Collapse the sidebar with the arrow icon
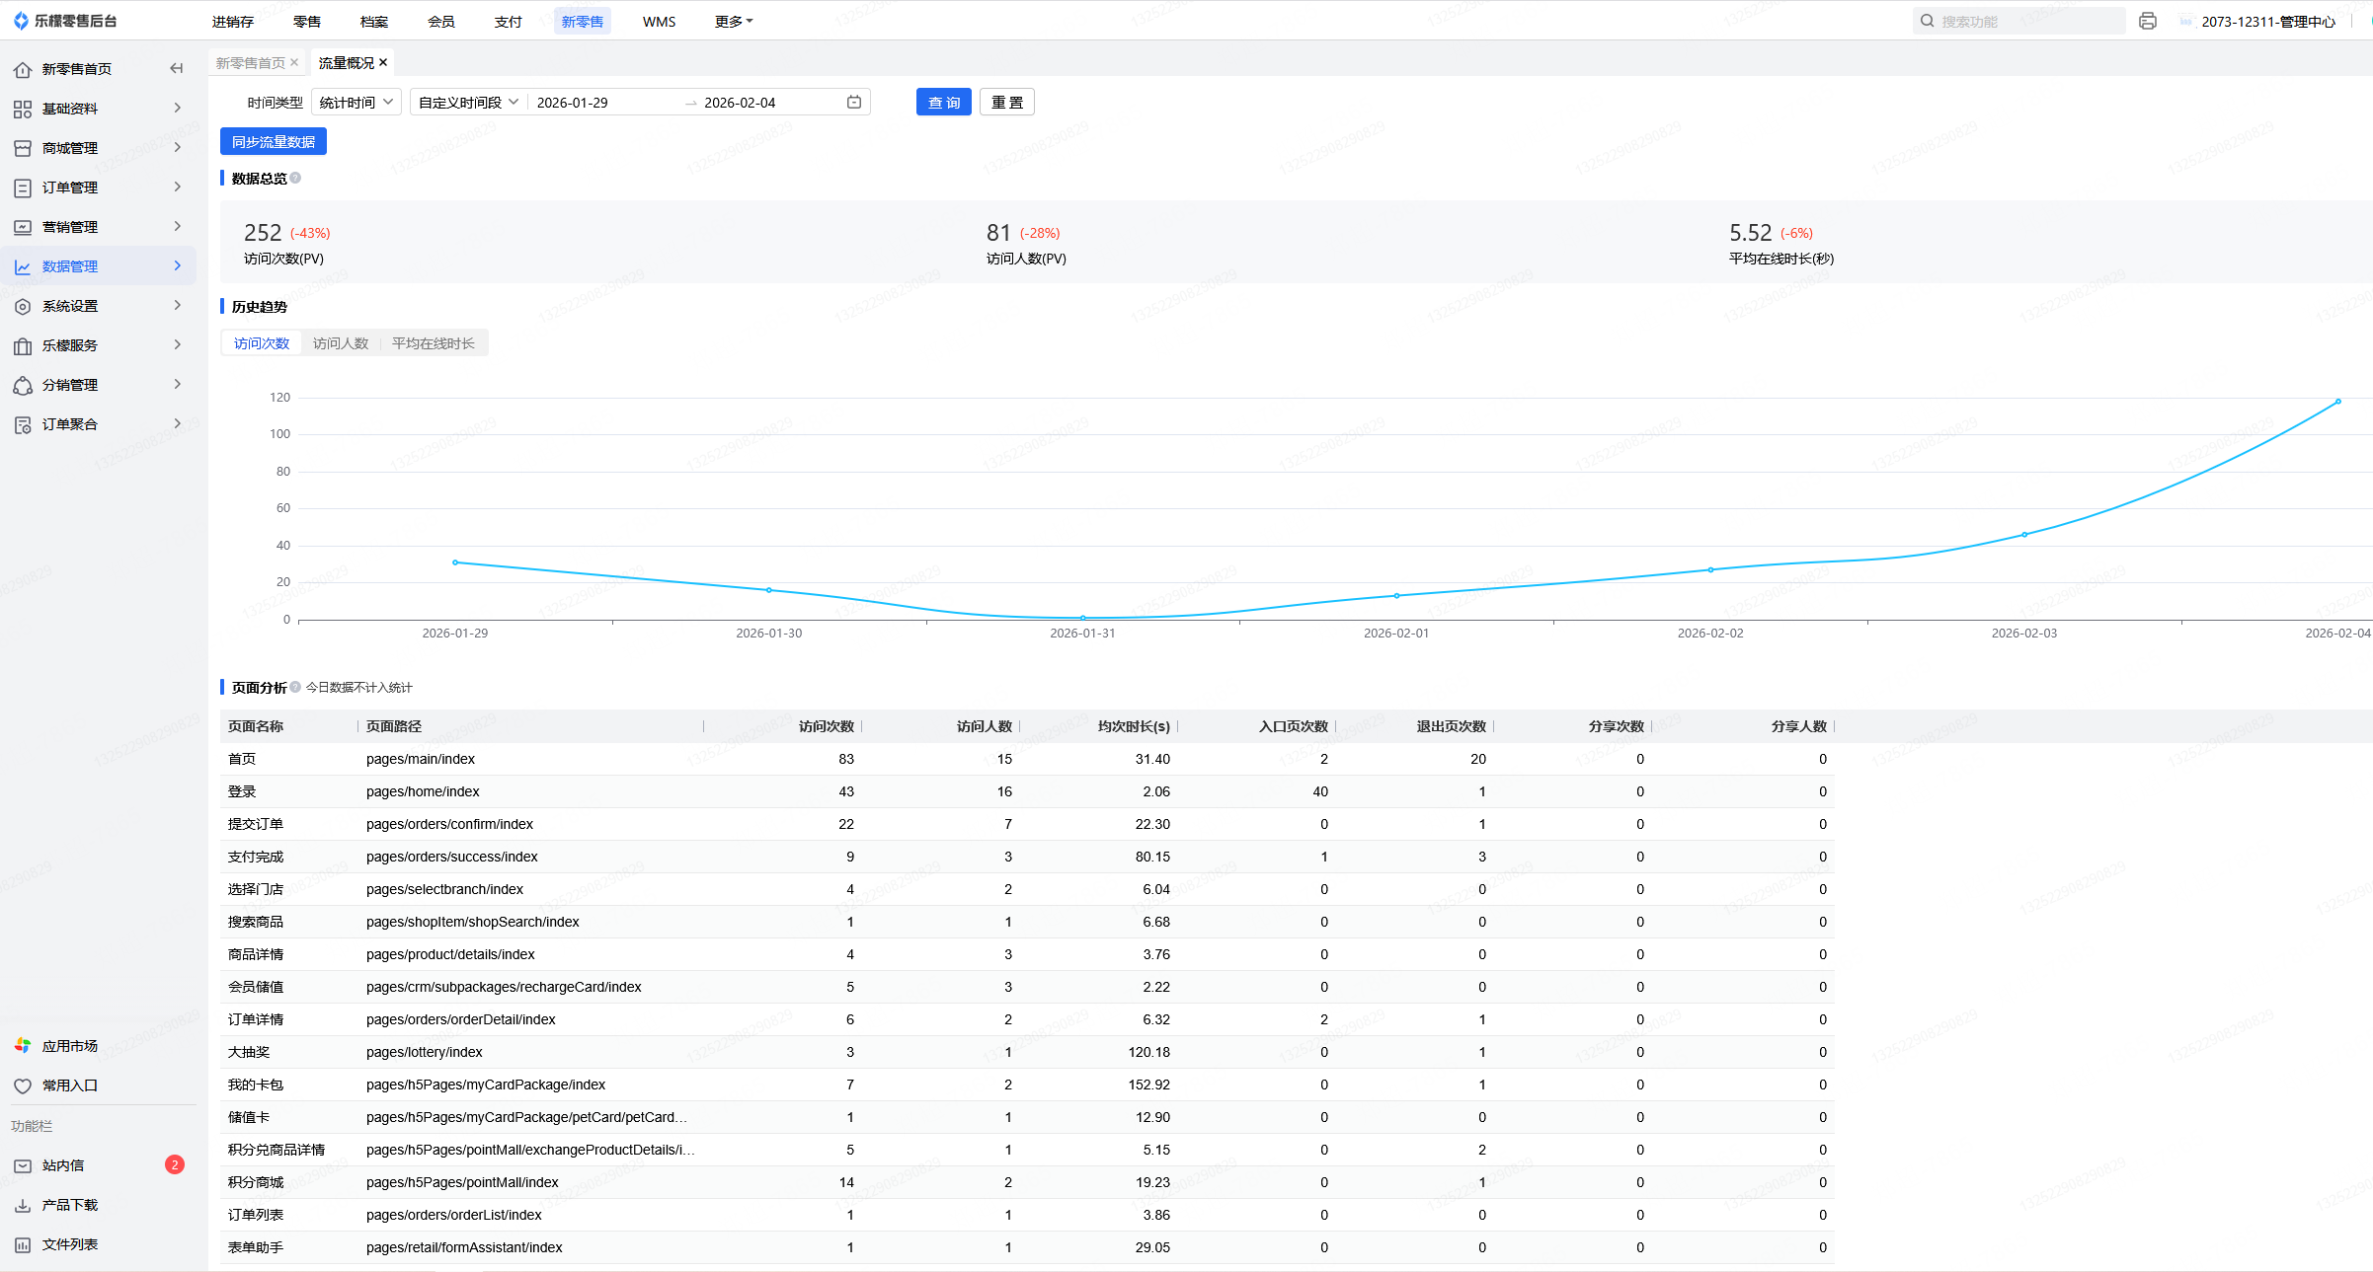This screenshot has height=1272, width=2373. click(x=177, y=68)
